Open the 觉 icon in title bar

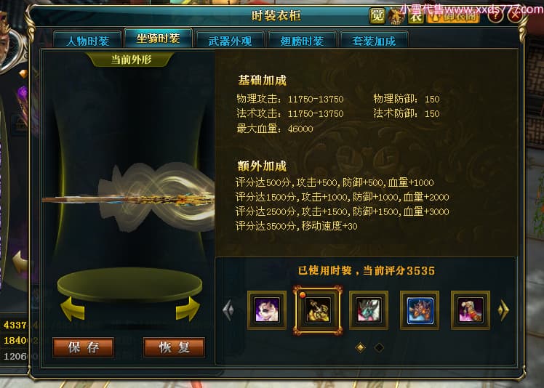point(377,15)
